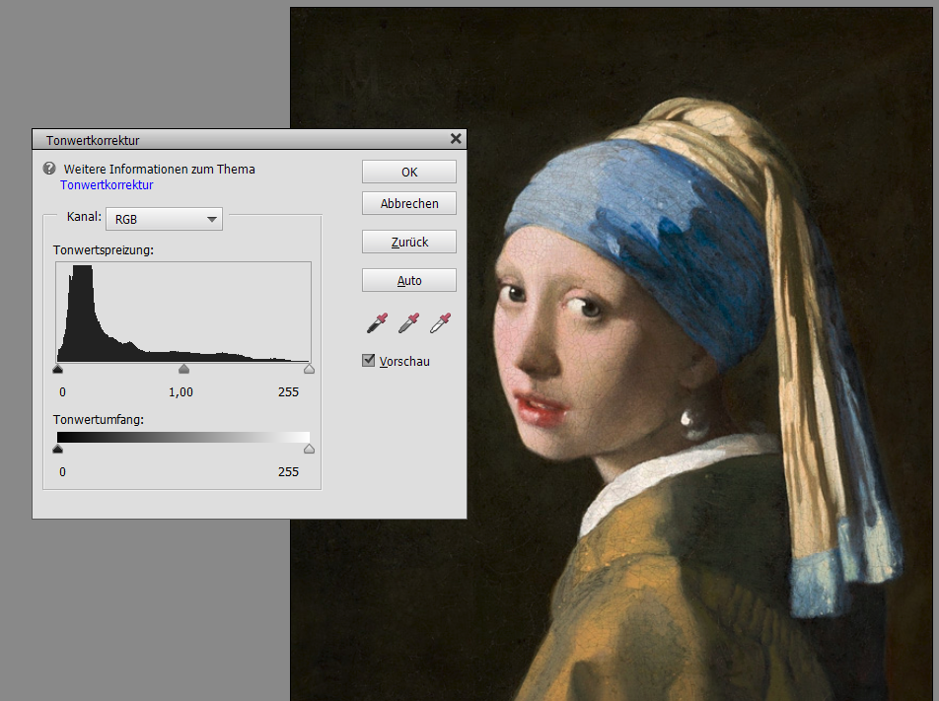Image resolution: width=939 pixels, height=701 pixels.
Task: Edit the Tonwertspreizung highlight value 255
Action: (x=288, y=392)
